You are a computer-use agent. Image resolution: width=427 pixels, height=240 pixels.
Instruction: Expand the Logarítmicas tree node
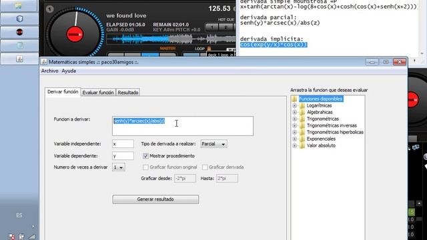(295, 105)
